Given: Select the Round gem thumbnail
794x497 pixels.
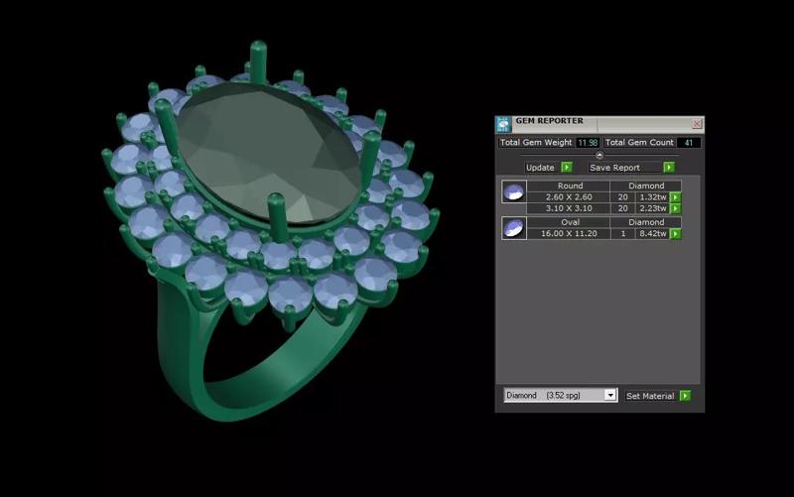Looking at the screenshot, I should coord(514,191).
